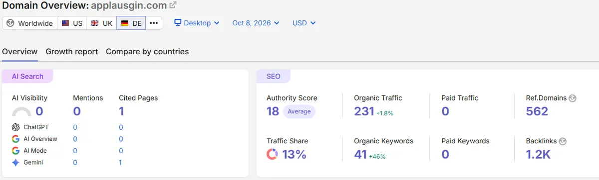The height and width of the screenshot is (180, 599).
Task: Open AI Mode mentions count
Action: pos(75,151)
